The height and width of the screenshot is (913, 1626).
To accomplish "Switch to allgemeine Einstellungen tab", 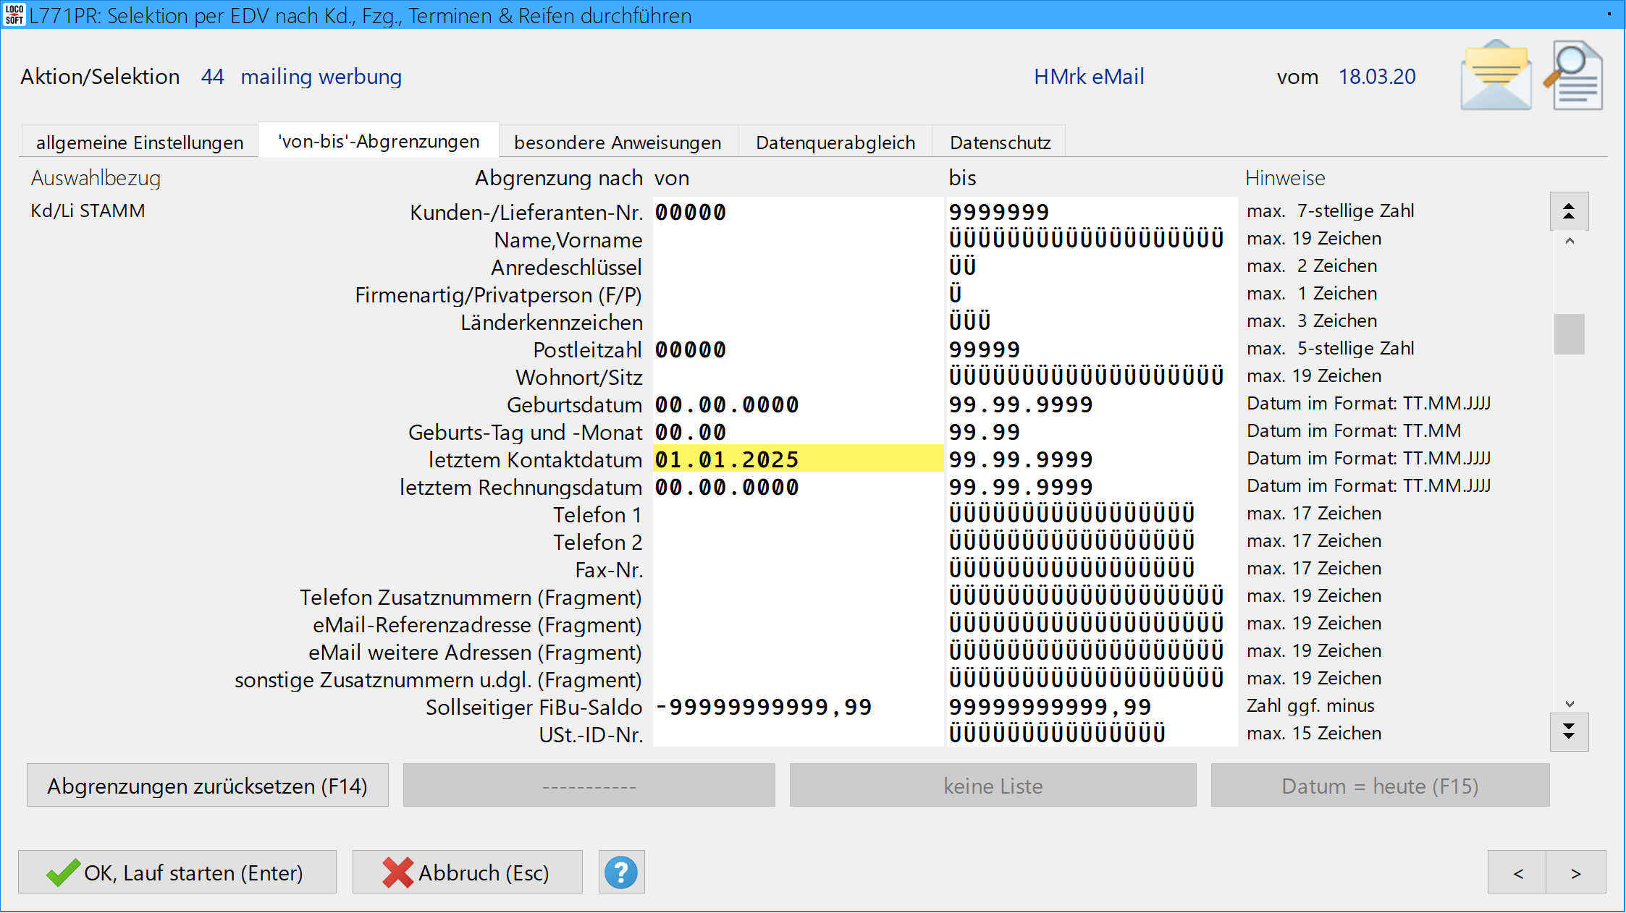I will (x=139, y=143).
